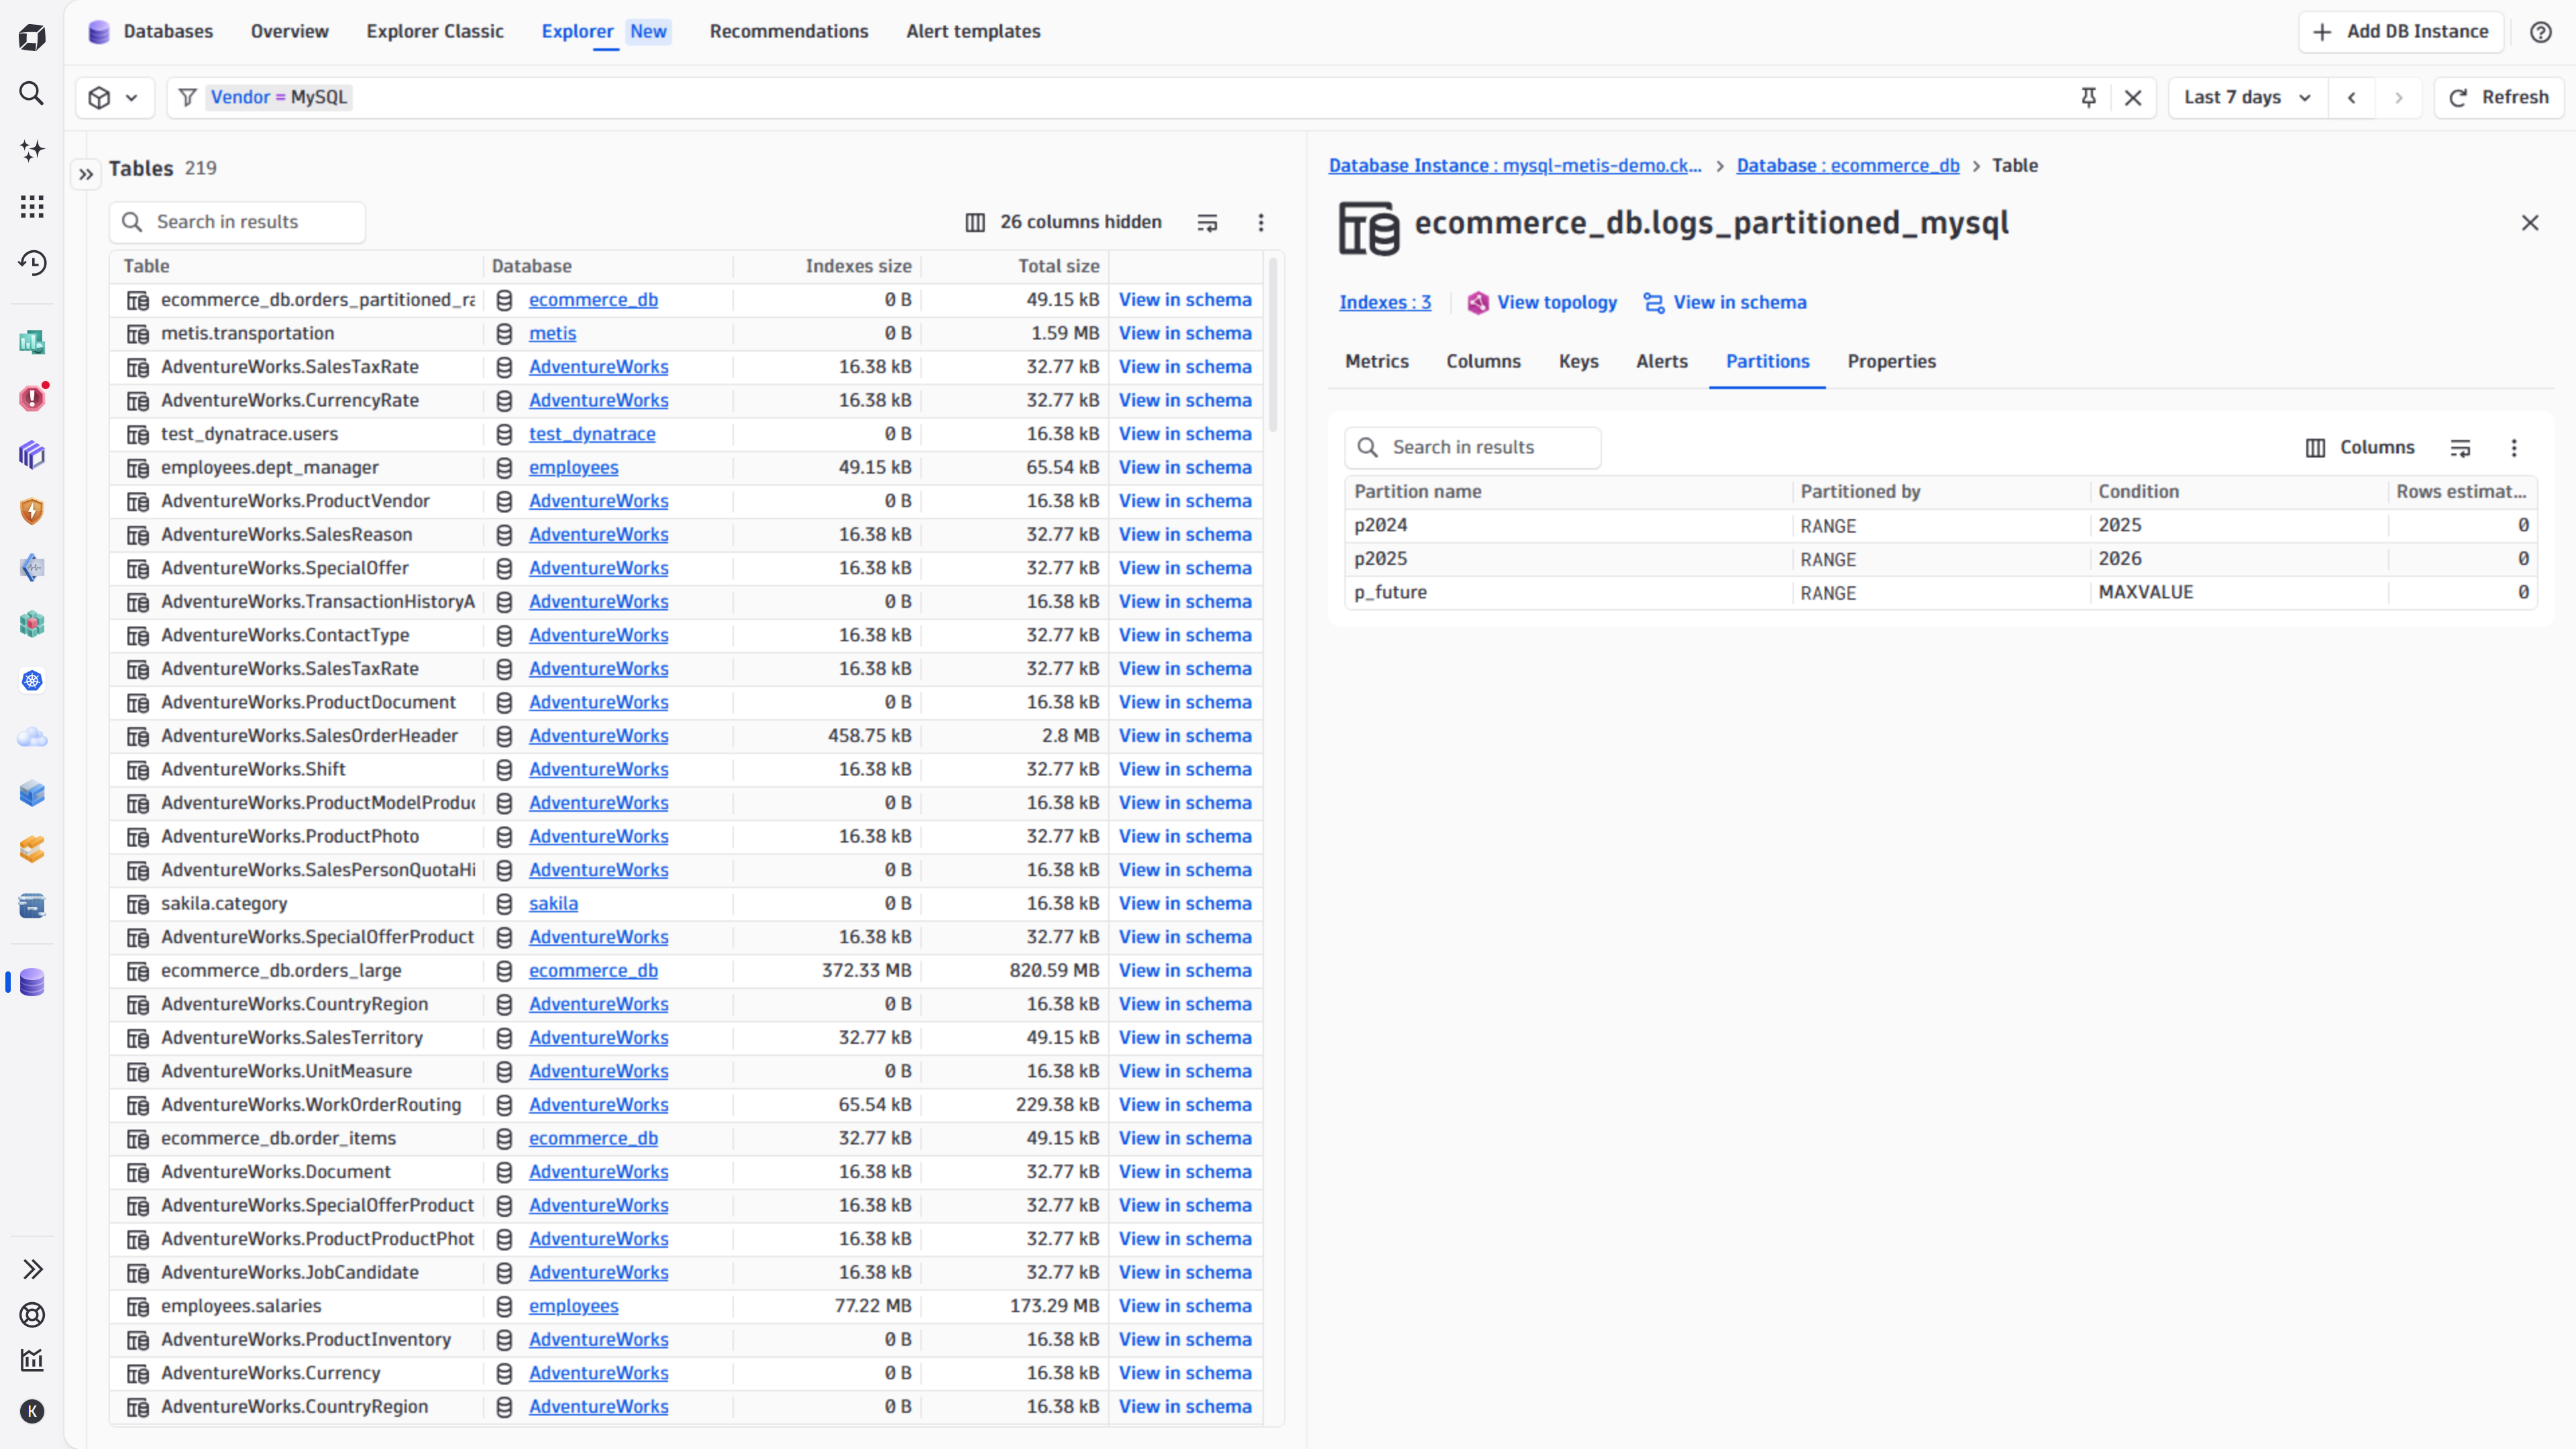This screenshot has width=2576, height=1449.
Task: Close the table details panel
Action: (x=2530, y=222)
